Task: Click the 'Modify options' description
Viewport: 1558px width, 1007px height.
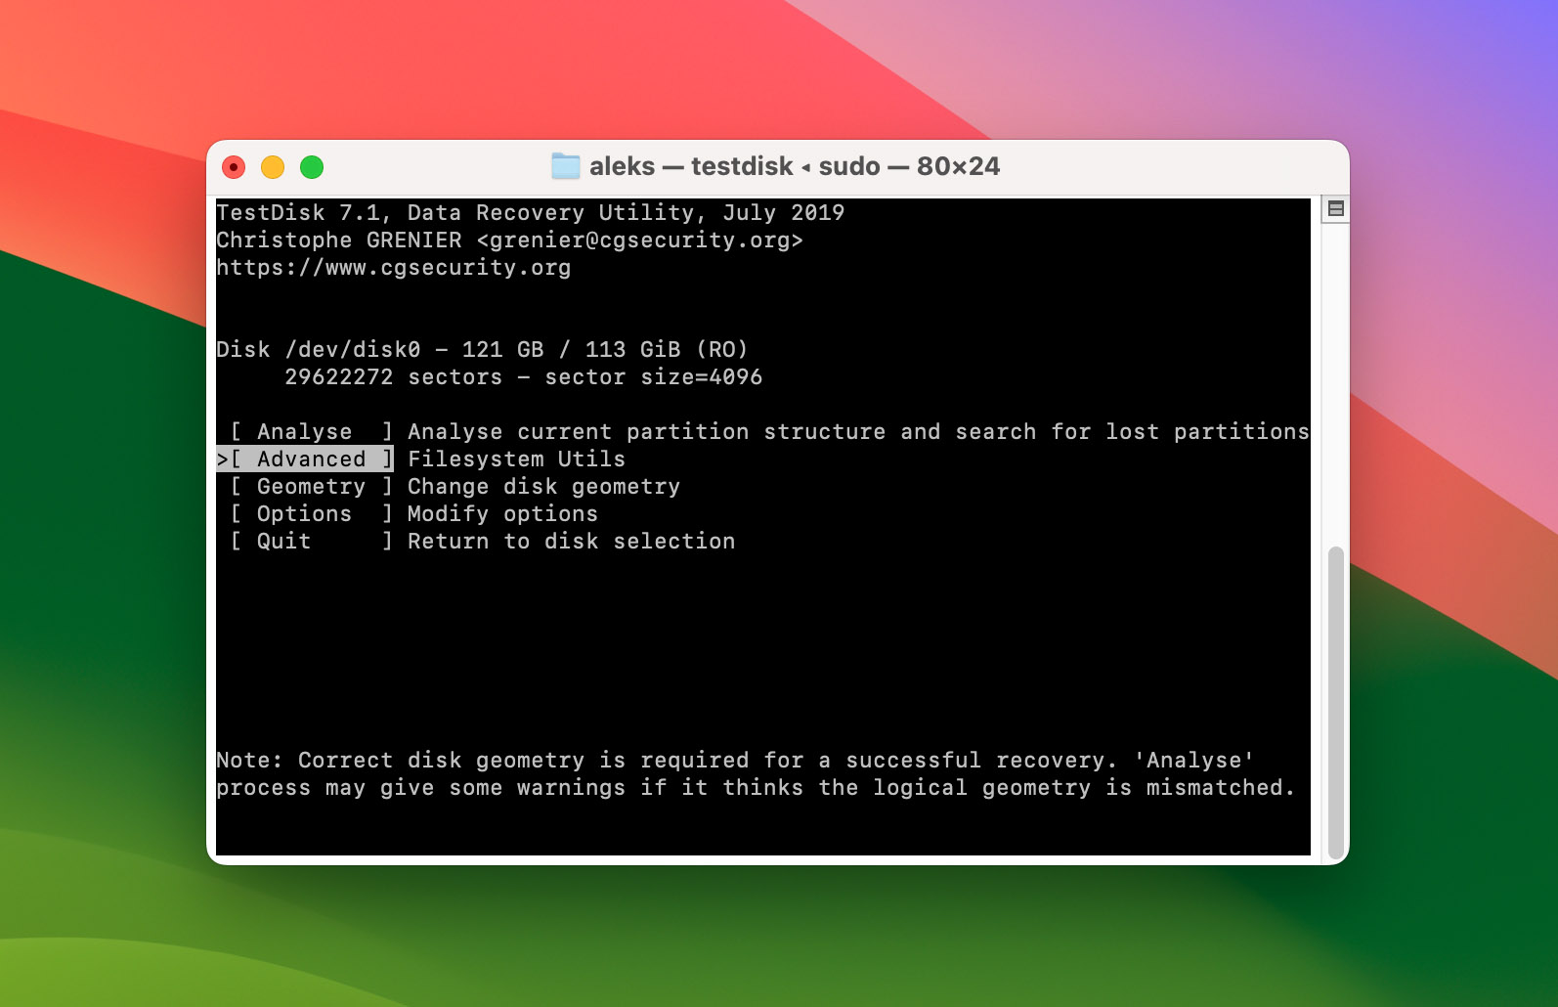Action: point(502,513)
